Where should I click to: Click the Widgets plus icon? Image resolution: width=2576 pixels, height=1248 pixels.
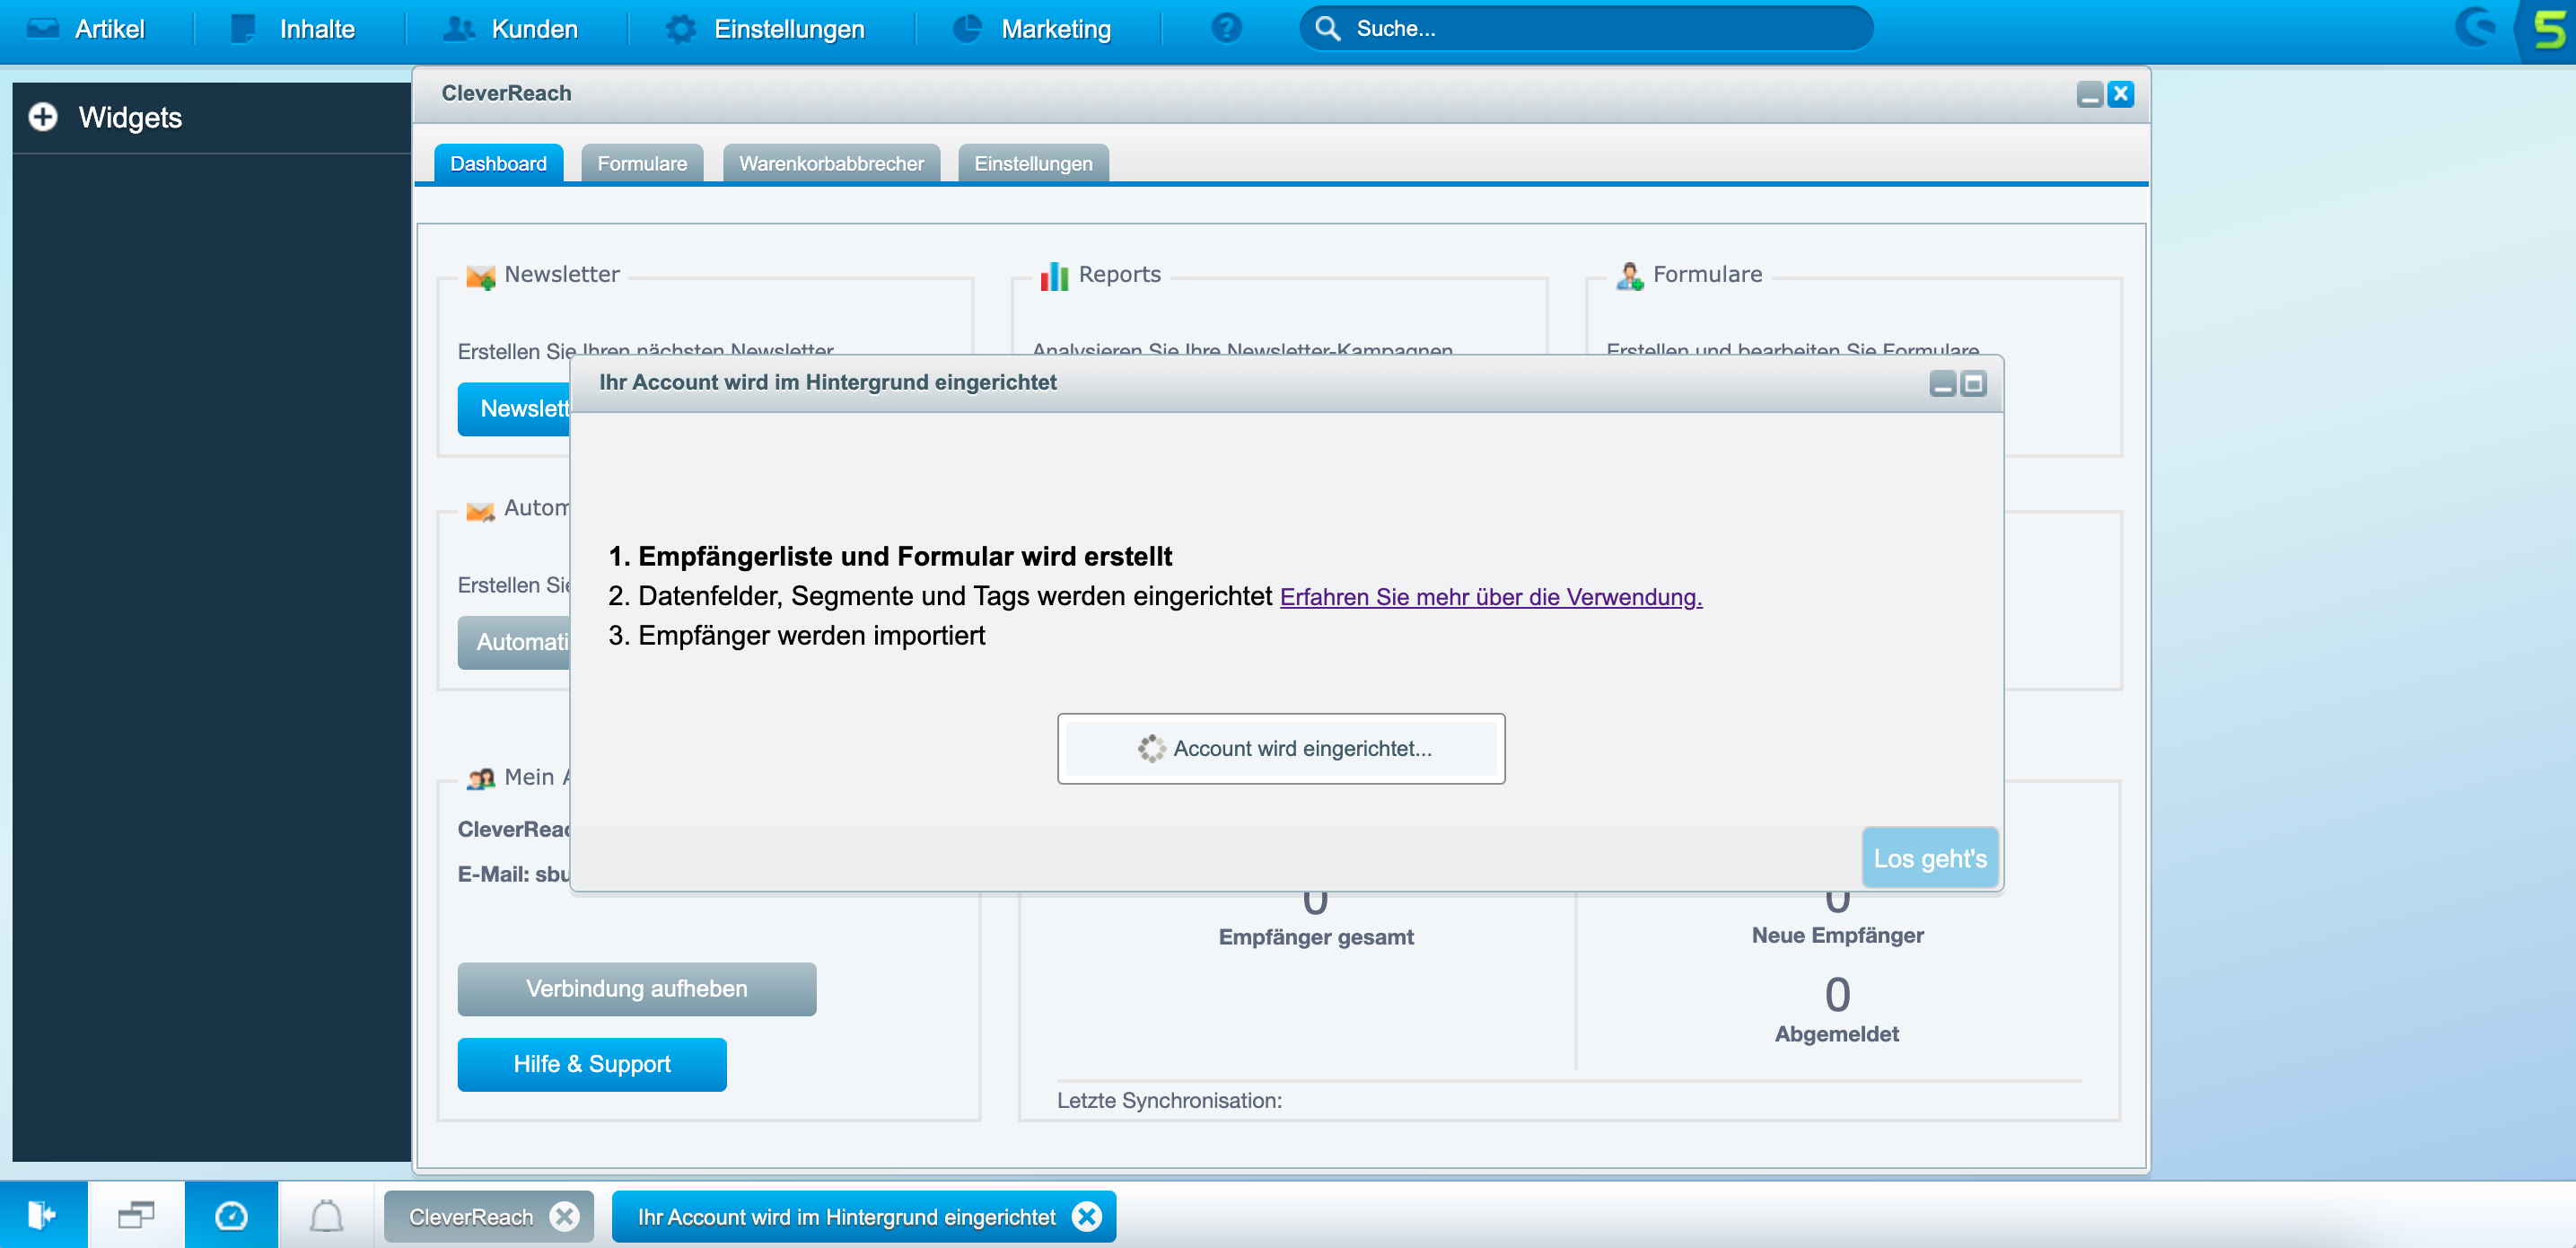coord(43,117)
